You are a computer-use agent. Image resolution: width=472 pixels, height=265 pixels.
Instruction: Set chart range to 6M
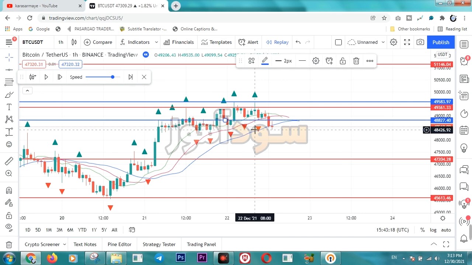coord(70,230)
